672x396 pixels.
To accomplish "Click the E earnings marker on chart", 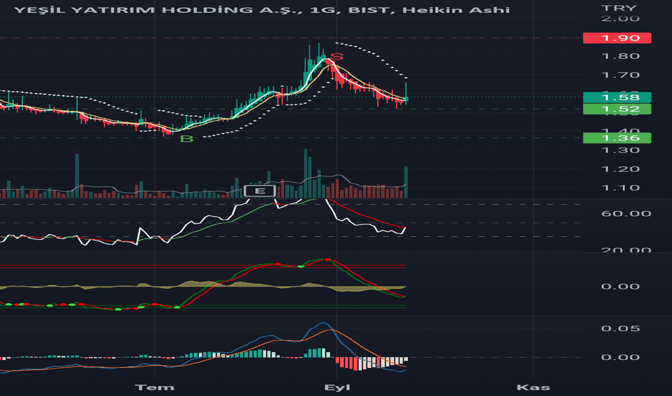I will 260,191.
